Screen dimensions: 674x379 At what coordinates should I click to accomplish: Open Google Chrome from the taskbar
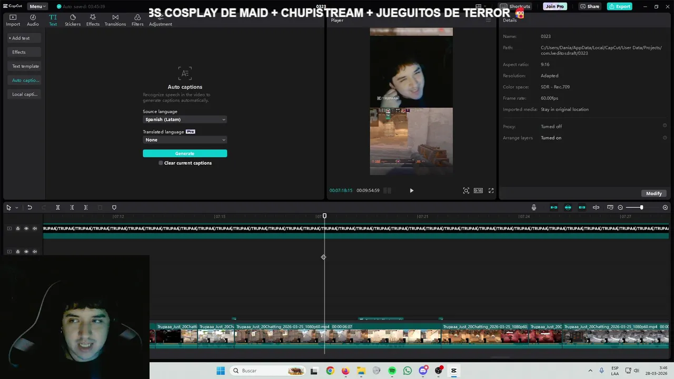[x=330, y=371]
